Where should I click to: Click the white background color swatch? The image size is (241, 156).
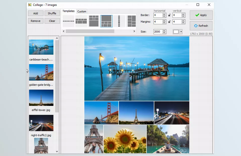point(176,32)
